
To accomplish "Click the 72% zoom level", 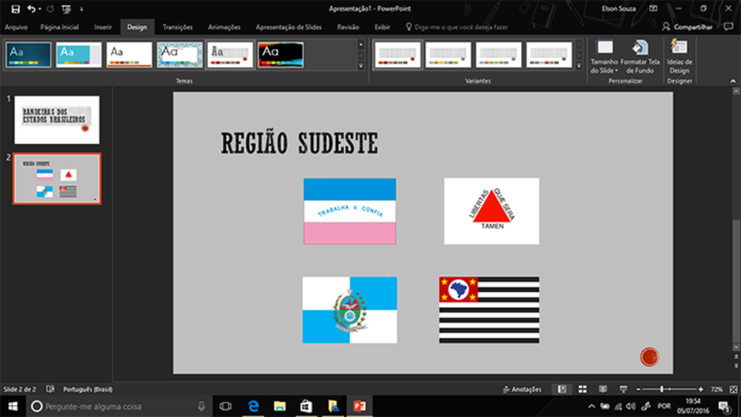I will 716,390.
